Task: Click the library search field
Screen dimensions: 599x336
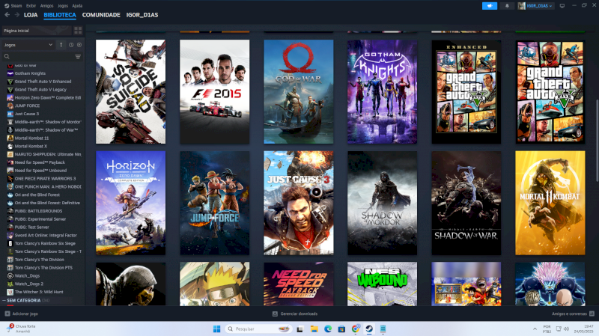Action: (38, 57)
